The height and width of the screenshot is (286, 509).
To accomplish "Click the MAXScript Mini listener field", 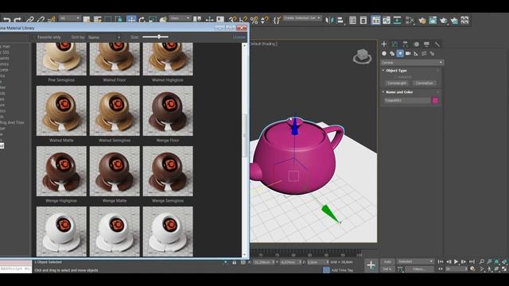I will coord(16,269).
